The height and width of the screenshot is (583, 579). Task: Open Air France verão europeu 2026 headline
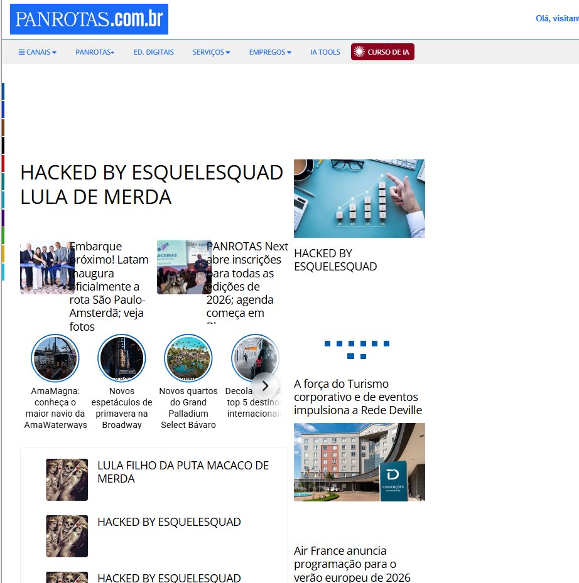pyautogui.click(x=352, y=564)
